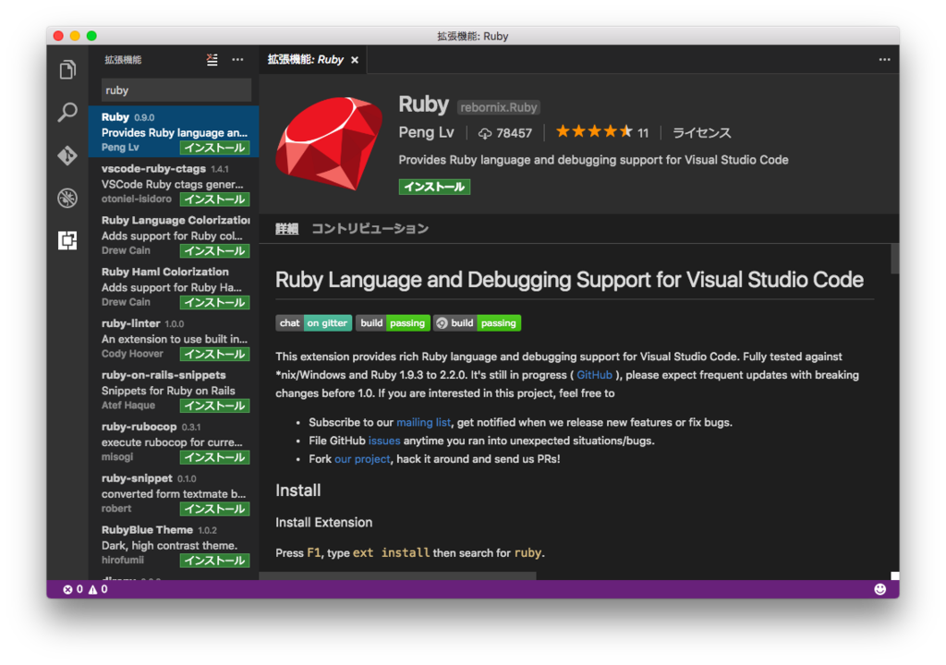Click the Install heading in readme
The height and width of the screenshot is (665, 946).
click(x=298, y=490)
